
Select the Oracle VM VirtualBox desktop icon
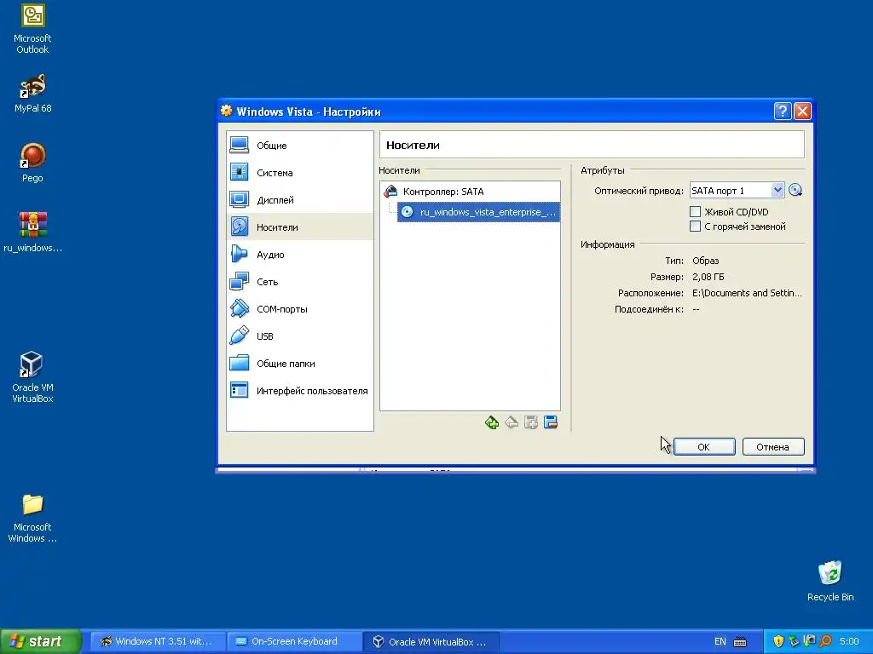pyautogui.click(x=32, y=377)
